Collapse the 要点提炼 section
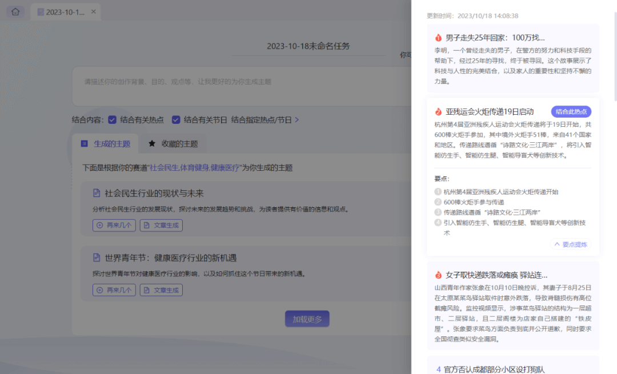The height and width of the screenshot is (374, 617). (x=571, y=244)
